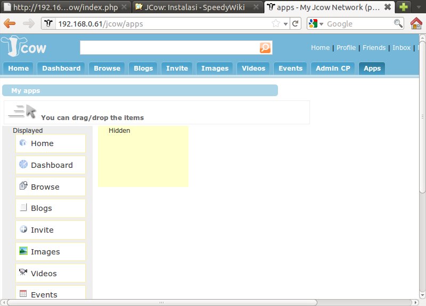
Task: Click the Home item in Displayed list
Action: (51, 143)
